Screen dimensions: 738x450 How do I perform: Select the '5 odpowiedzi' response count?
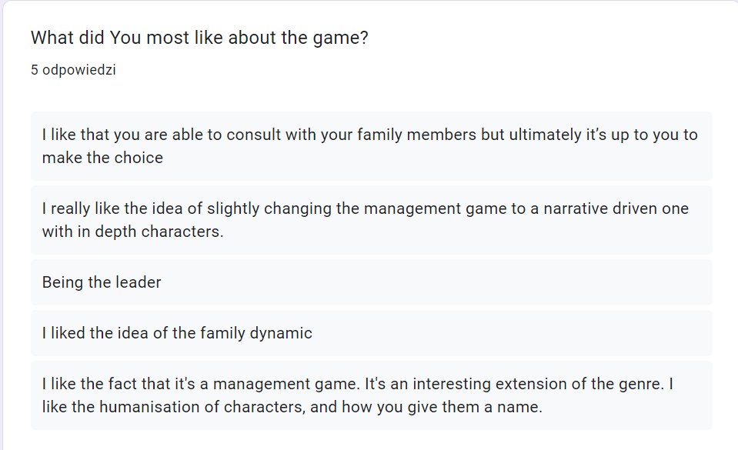(73, 70)
